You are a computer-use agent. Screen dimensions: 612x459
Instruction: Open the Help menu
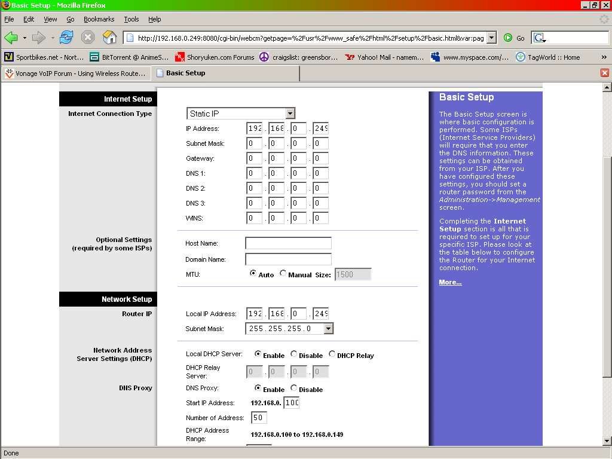point(155,19)
